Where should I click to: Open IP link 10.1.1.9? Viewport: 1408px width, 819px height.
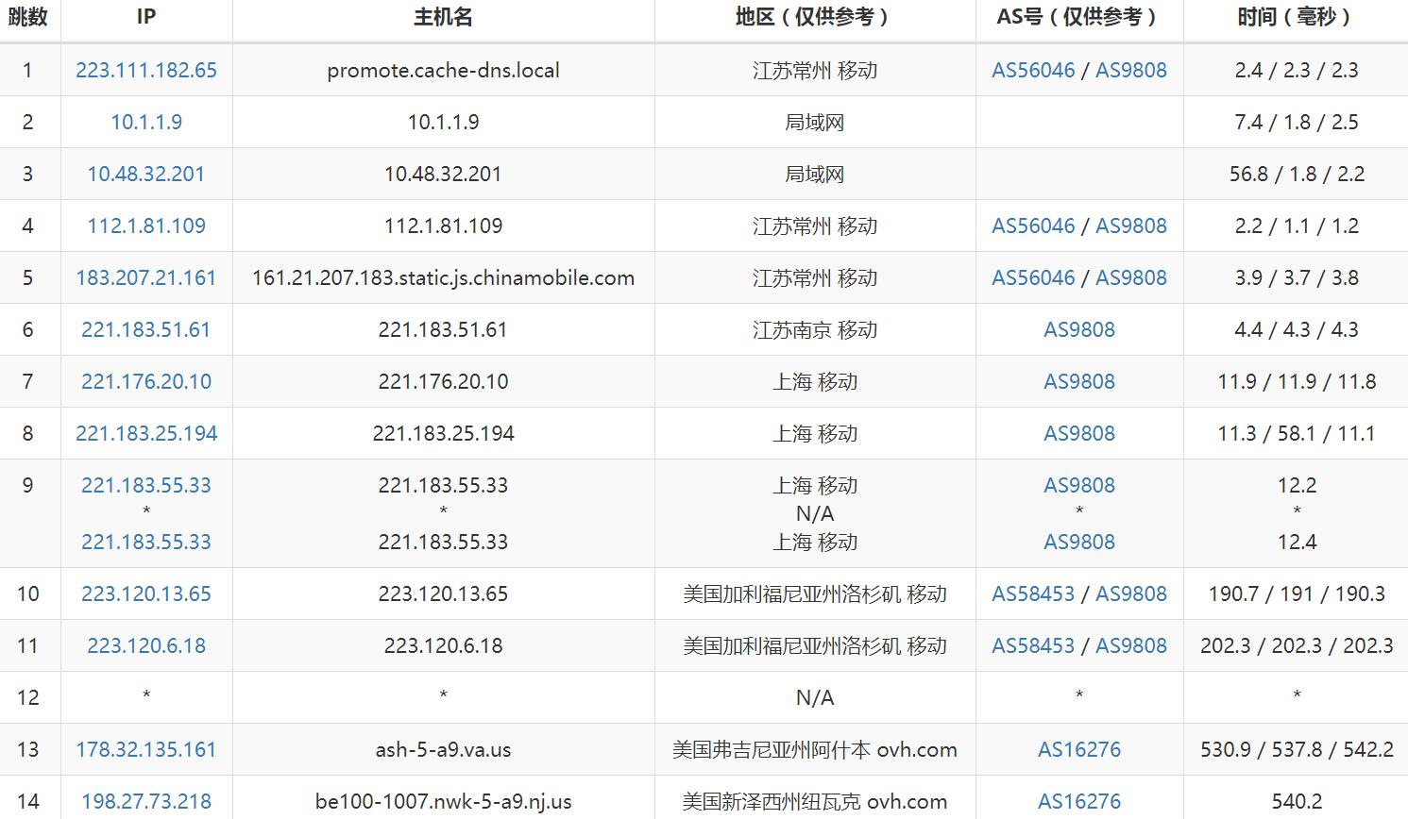tap(146, 122)
